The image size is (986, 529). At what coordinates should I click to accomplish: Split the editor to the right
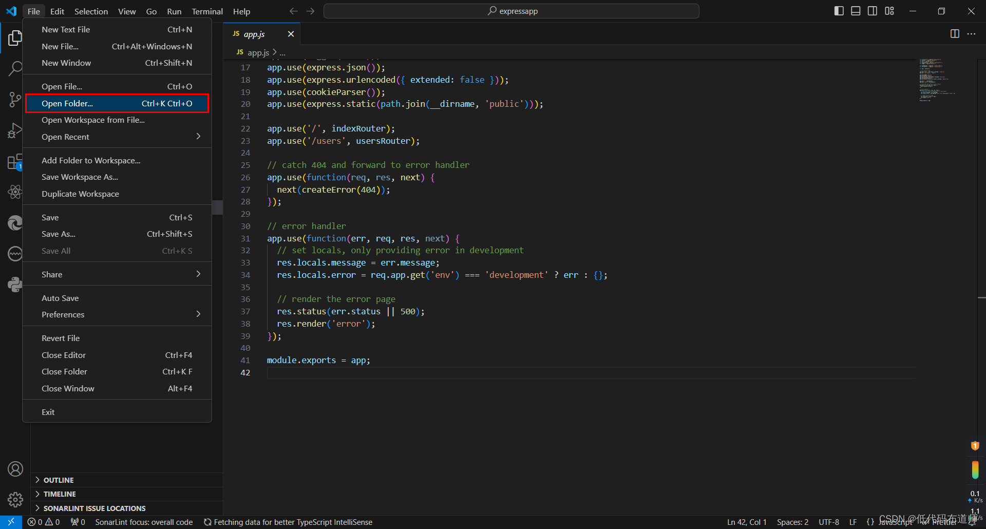pyautogui.click(x=955, y=34)
